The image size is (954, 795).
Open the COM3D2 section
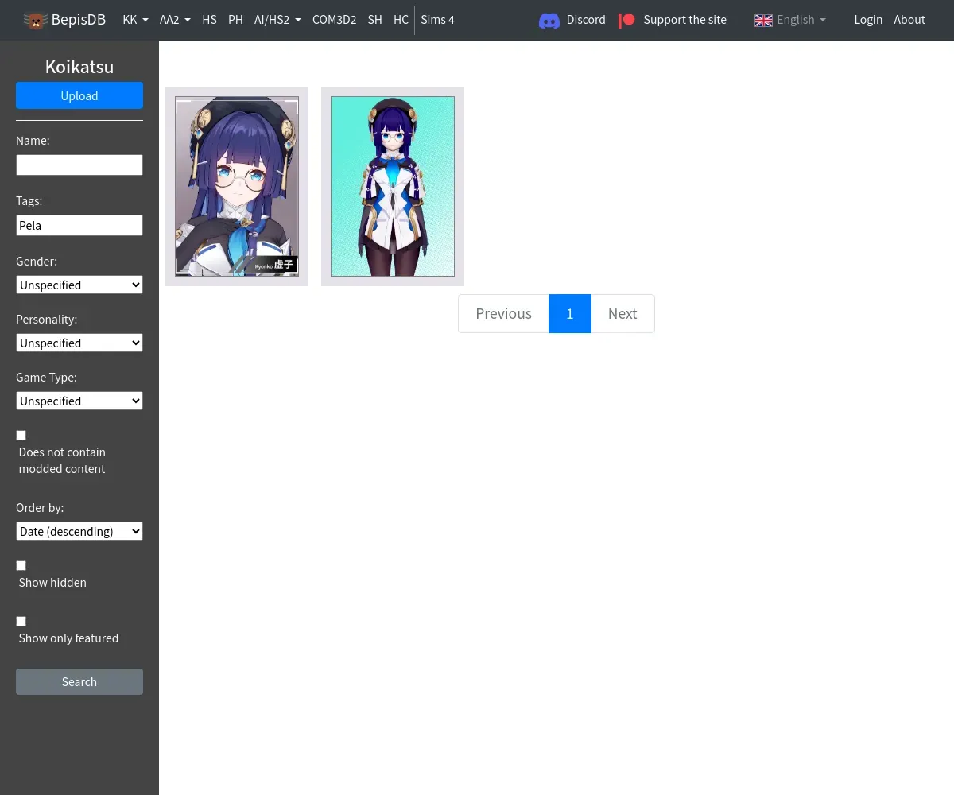coord(334,20)
